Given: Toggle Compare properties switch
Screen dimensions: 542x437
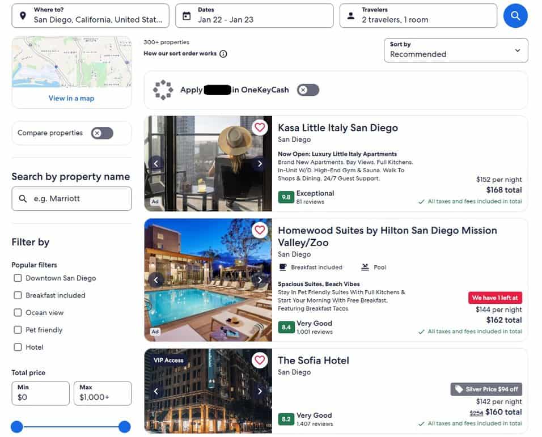Looking at the screenshot, I should (x=102, y=133).
